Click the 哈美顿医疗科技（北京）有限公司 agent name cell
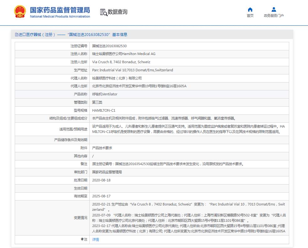The image size is (308, 248). click(x=117, y=78)
